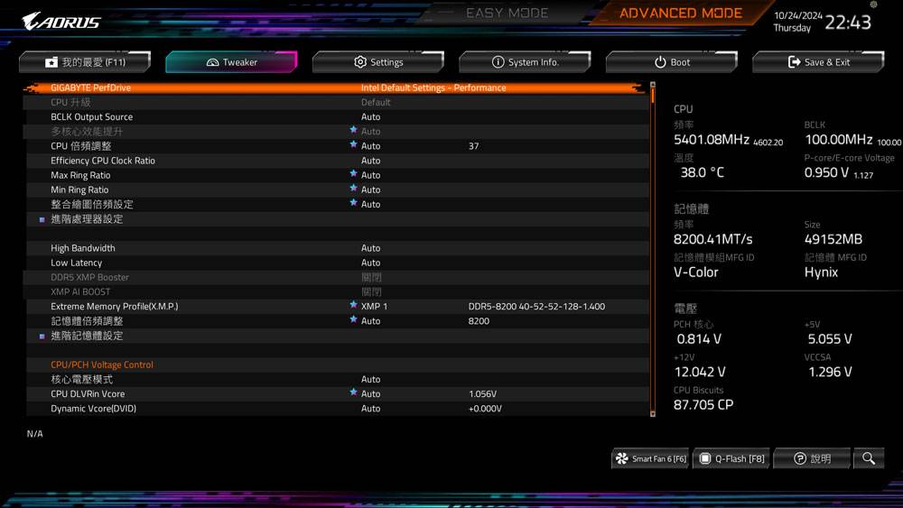Click the help question-mark icon
The height and width of the screenshot is (508, 903).
click(x=800, y=458)
